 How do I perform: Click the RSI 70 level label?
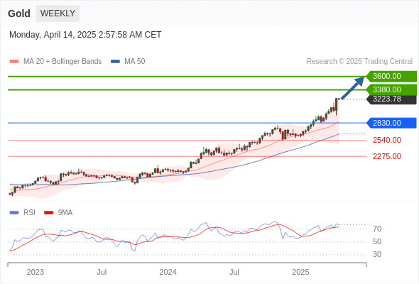coord(377,229)
